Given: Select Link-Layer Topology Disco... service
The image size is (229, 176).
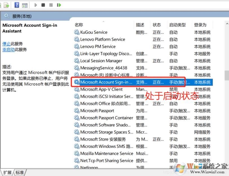Looking at the screenshot, I should pyautogui.click(x=106, y=53).
